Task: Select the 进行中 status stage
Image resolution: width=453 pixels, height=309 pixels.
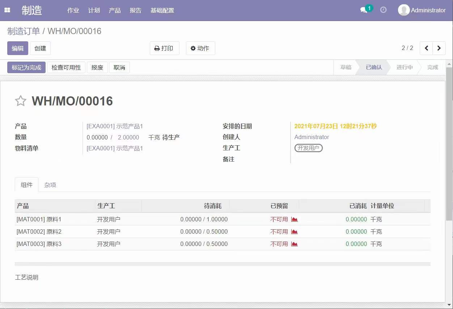Action: 404,67
